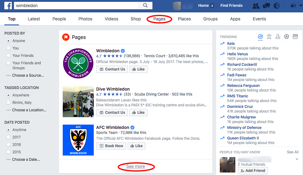
Task: Select Your Friends and Groups radio button
Action: pos(8,63)
